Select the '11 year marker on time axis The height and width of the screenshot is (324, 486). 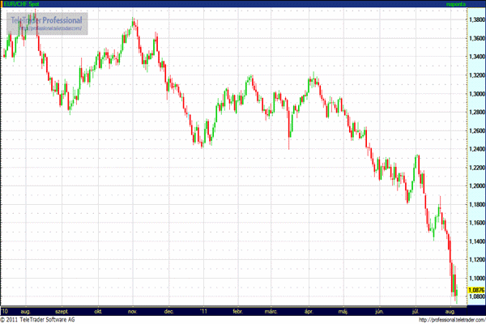point(202,310)
